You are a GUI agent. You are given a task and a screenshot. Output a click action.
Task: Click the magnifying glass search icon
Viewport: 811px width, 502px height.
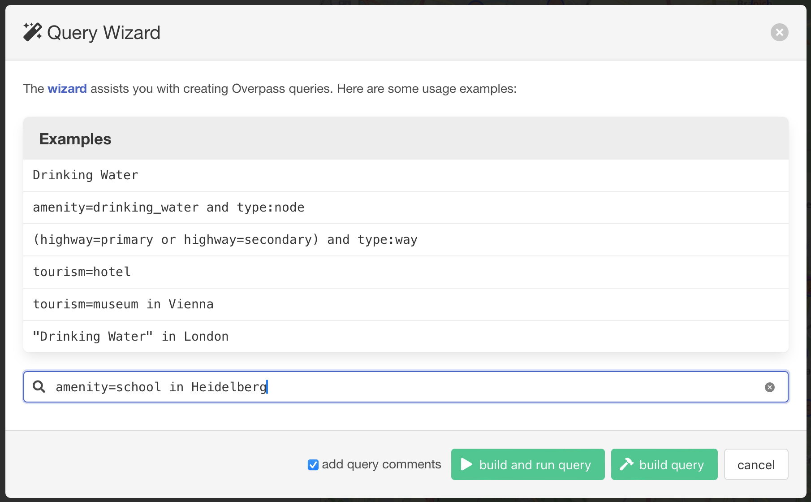coord(39,387)
